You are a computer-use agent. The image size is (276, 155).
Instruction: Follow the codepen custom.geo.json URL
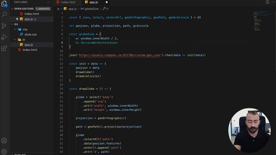[120, 55]
